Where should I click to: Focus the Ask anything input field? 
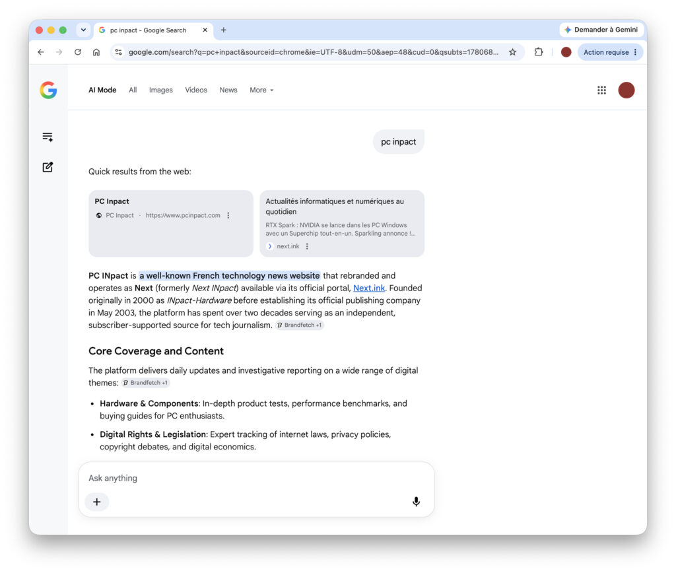click(256, 478)
